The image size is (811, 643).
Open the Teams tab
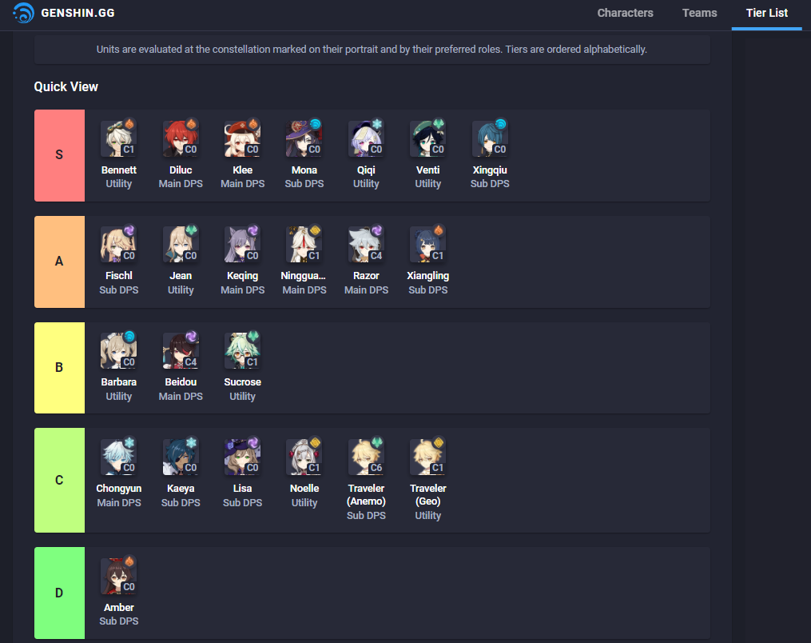point(699,13)
